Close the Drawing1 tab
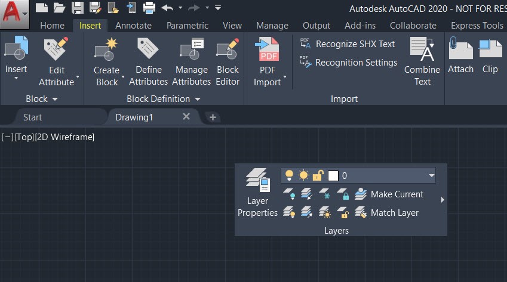The image size is (507, 282). click(x=186, y=116)
